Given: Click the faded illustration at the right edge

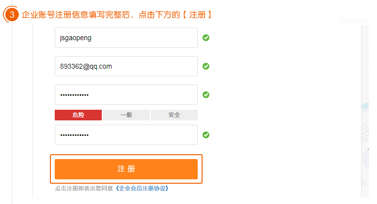Looking at the screenshot, I should tap(365, 144).
